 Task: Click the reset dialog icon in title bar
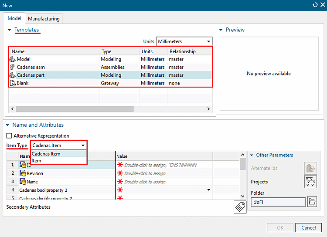pyautogui.click(x=315, y=5)
